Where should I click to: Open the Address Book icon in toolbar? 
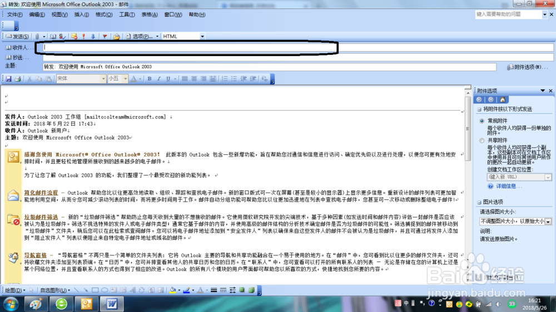53,37
